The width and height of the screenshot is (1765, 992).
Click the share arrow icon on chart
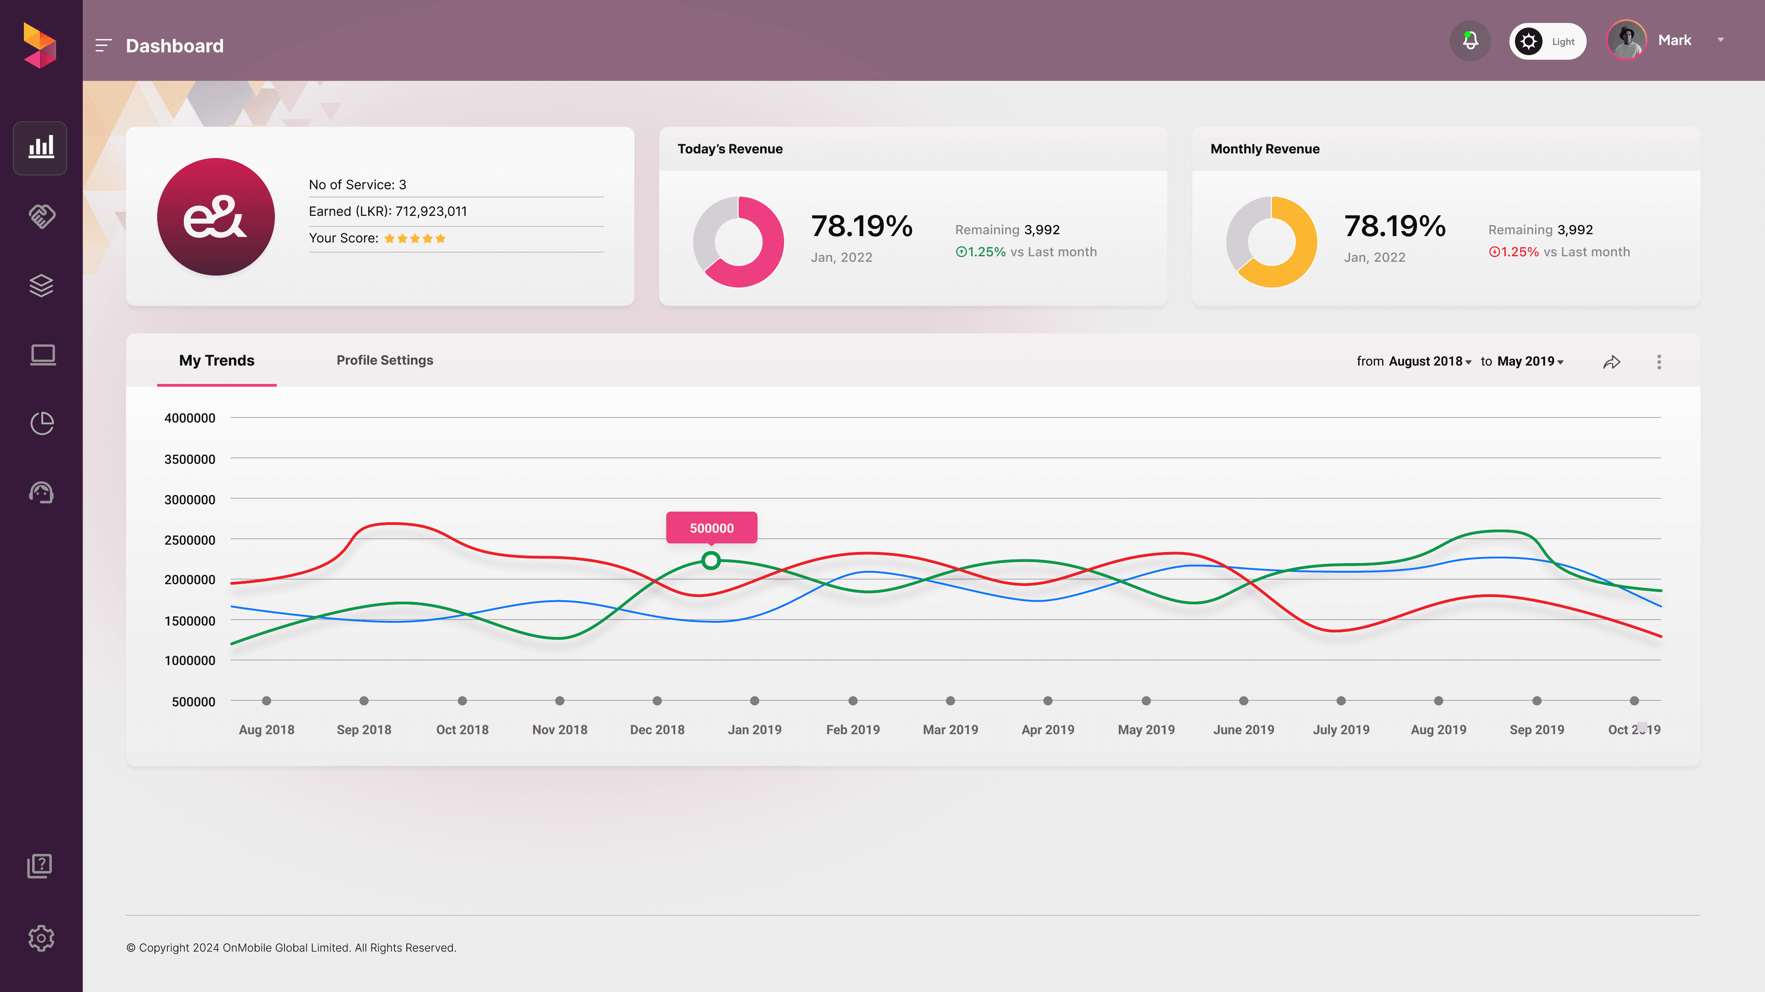point(1611,362)
